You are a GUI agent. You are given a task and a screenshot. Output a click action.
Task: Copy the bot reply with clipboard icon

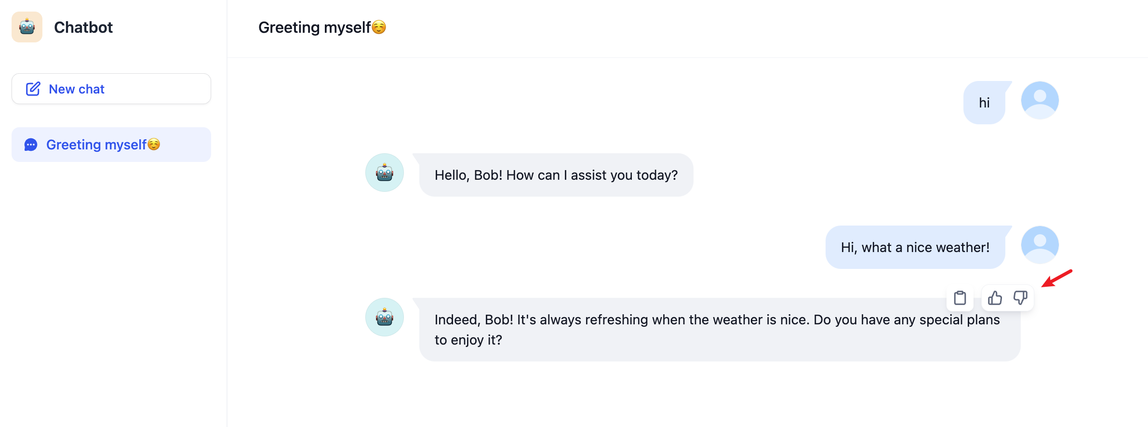click(960, 298)
